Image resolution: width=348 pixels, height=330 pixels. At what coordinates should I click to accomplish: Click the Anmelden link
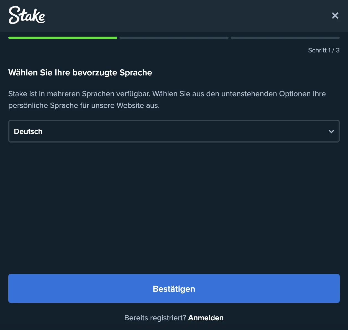pyautogui.click(x=206, y=318)
